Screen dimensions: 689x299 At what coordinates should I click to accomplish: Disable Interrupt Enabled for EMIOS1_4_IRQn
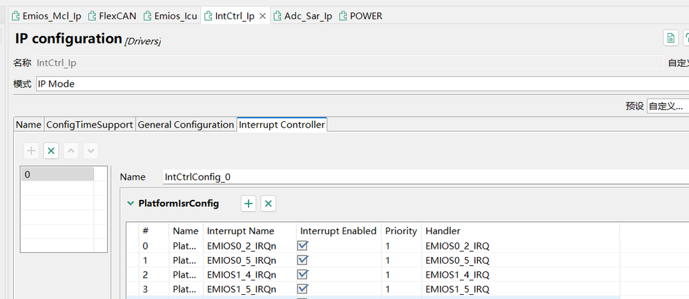point(302,274)
